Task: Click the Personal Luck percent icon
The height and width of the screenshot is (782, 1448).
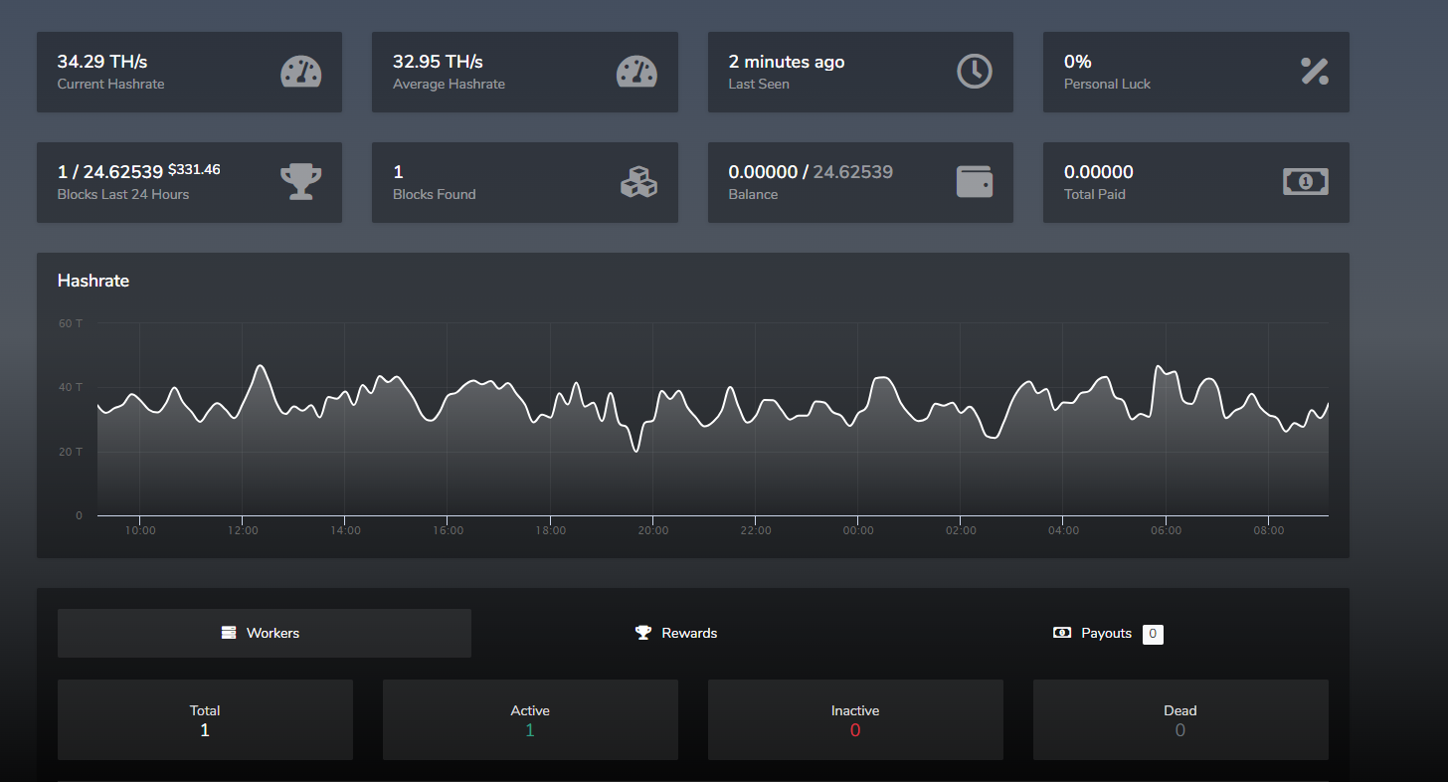Action: [1315, 71]
